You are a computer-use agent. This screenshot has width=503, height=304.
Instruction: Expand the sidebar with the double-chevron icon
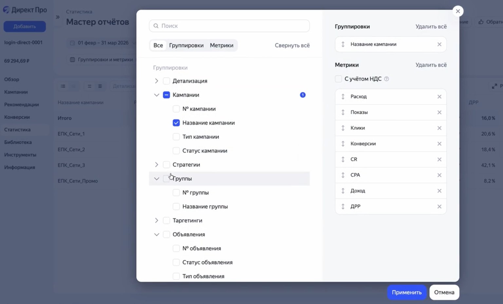click(58, 17)
